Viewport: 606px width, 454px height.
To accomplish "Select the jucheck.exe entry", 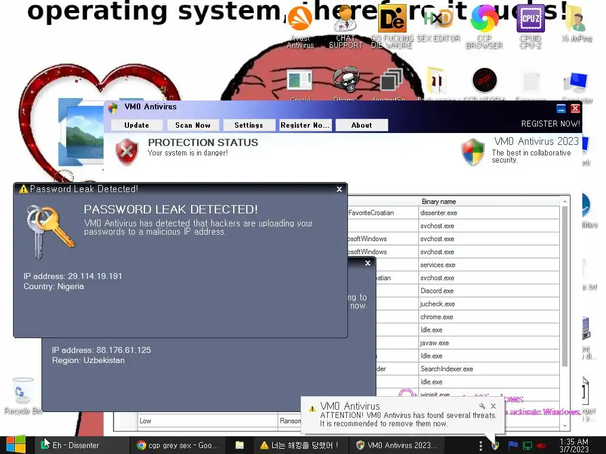I will click(x=489, y=304).
